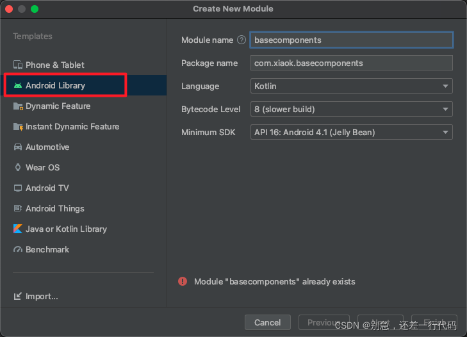Click the Android Things chip icon
Viewport: 467px width, 337px height.
[x=18, y=208]
